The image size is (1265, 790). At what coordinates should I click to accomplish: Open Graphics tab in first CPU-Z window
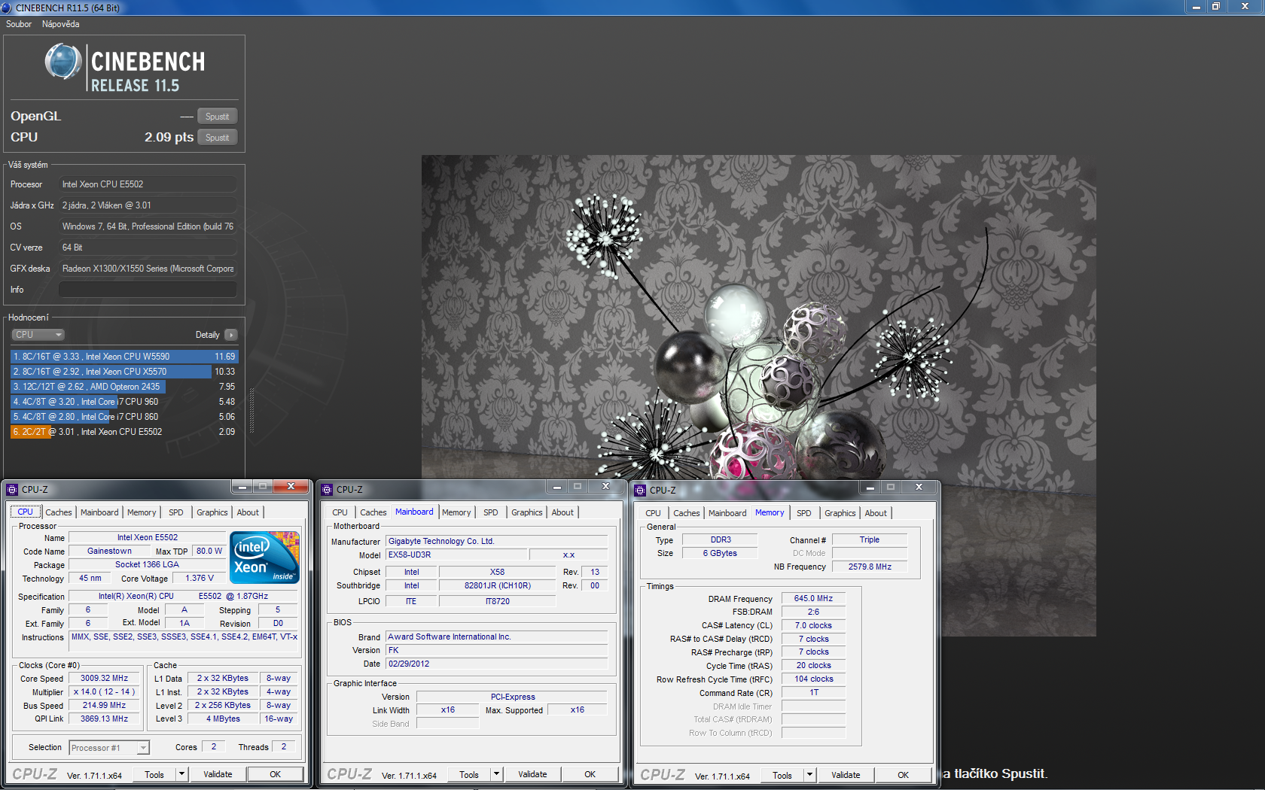[x=212, y=512]
